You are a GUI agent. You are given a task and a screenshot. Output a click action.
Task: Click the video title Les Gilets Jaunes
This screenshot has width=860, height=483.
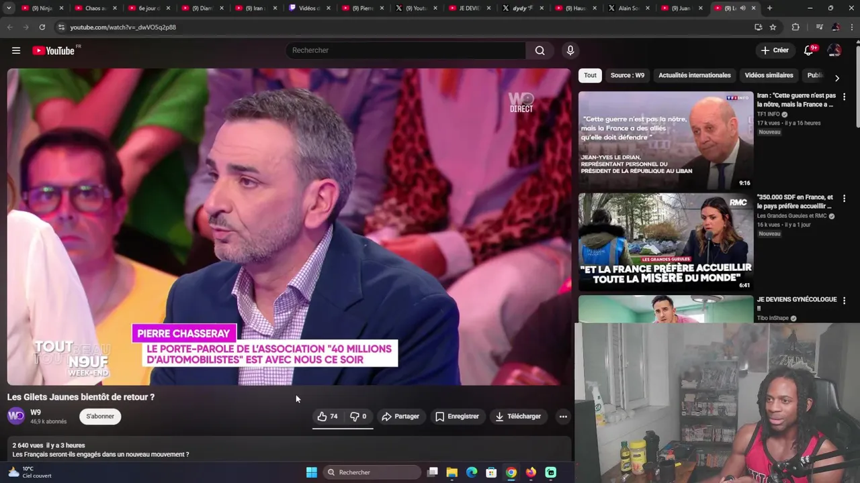coord(81,397)
